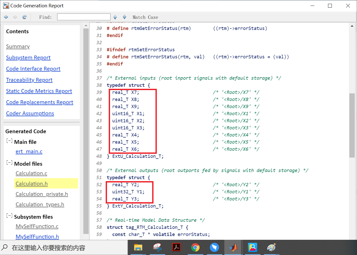Viewport: 357px width, 255px height.
Task: Go back with the left arrow icon
Action: coord(6,17)
